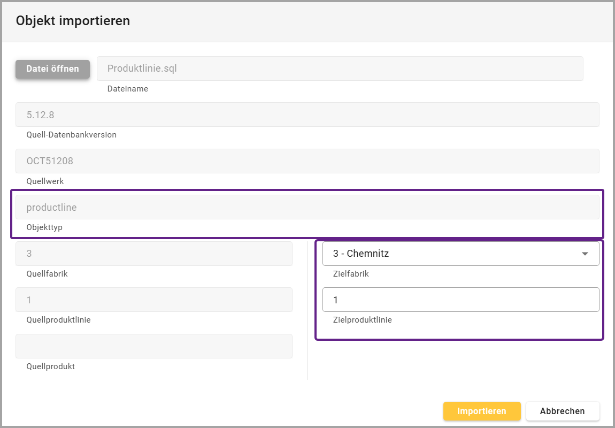The height and width of the screenshot is (428, 615).
Task: Select the Quellfabrik field with value 3
Action: [154, 254]
